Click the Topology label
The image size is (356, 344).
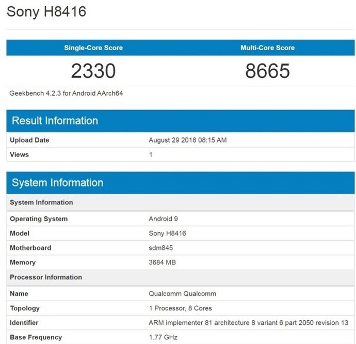[x=25, y=308]
